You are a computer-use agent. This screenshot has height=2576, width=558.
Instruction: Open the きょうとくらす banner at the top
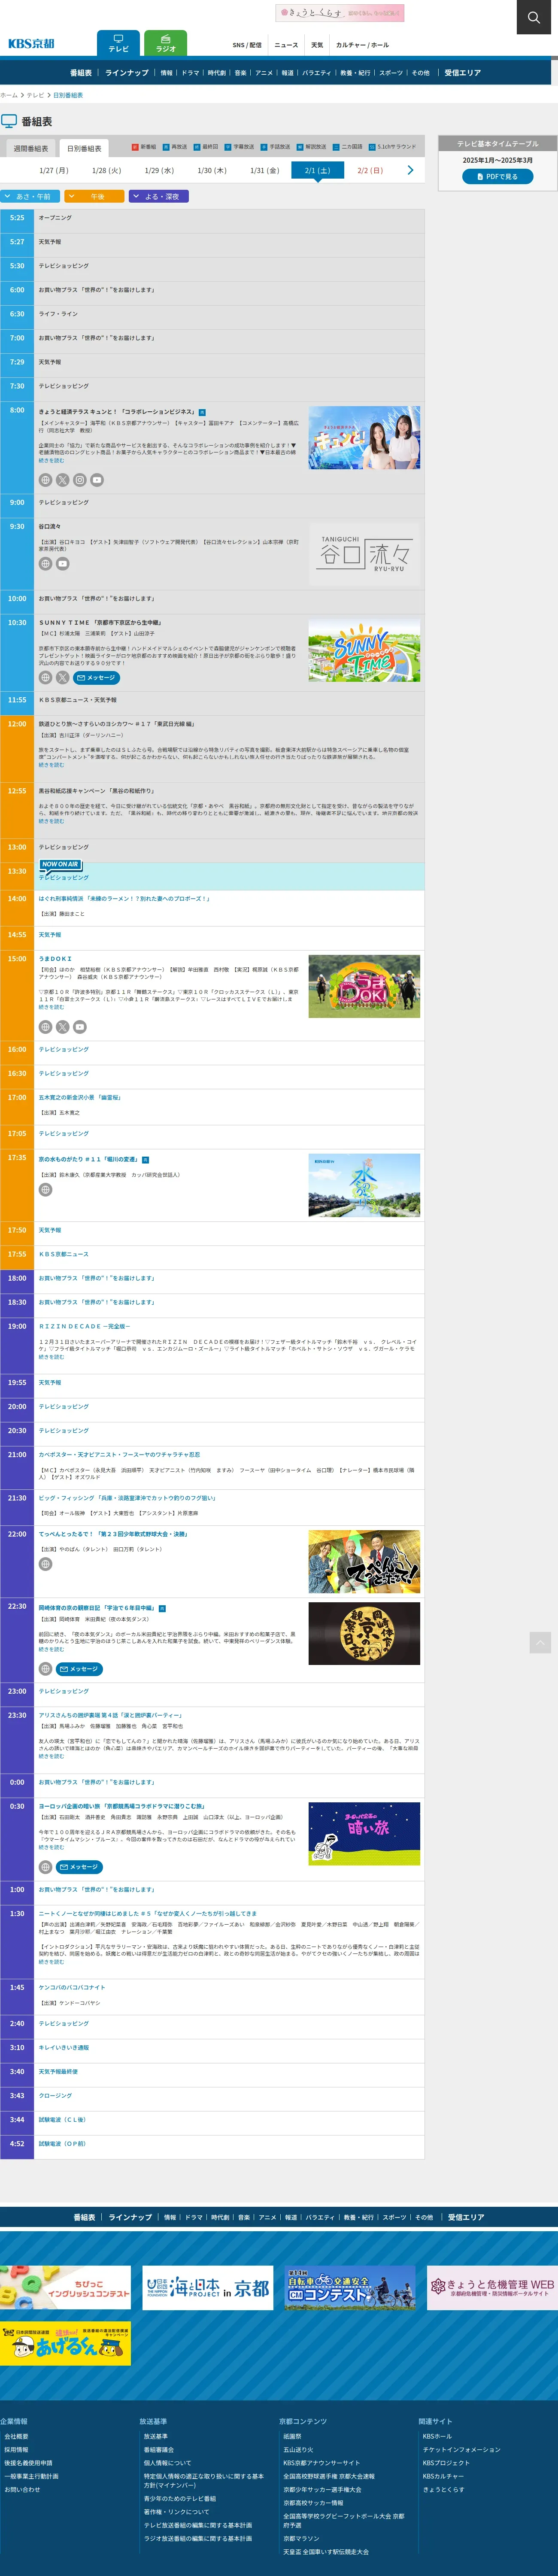point(340,13)
